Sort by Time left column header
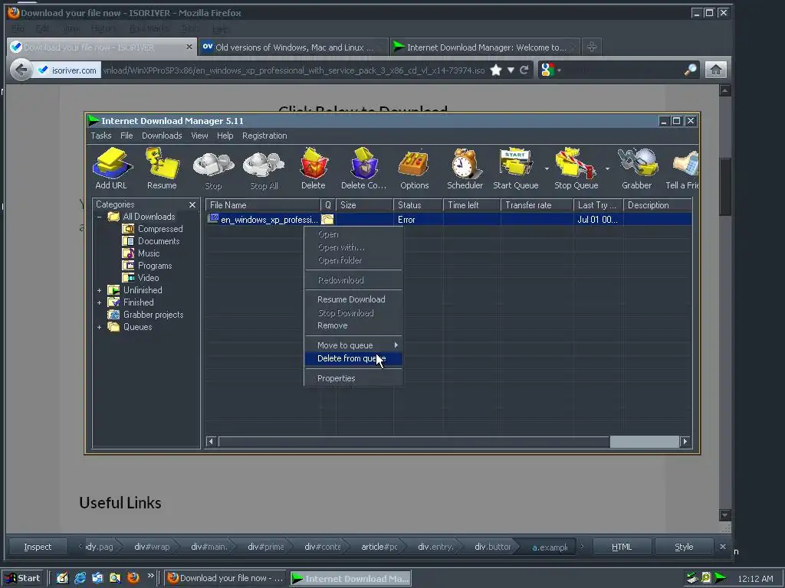Image resolution: width=785 pixels, height=588 pixels. [x=471, y=205]
